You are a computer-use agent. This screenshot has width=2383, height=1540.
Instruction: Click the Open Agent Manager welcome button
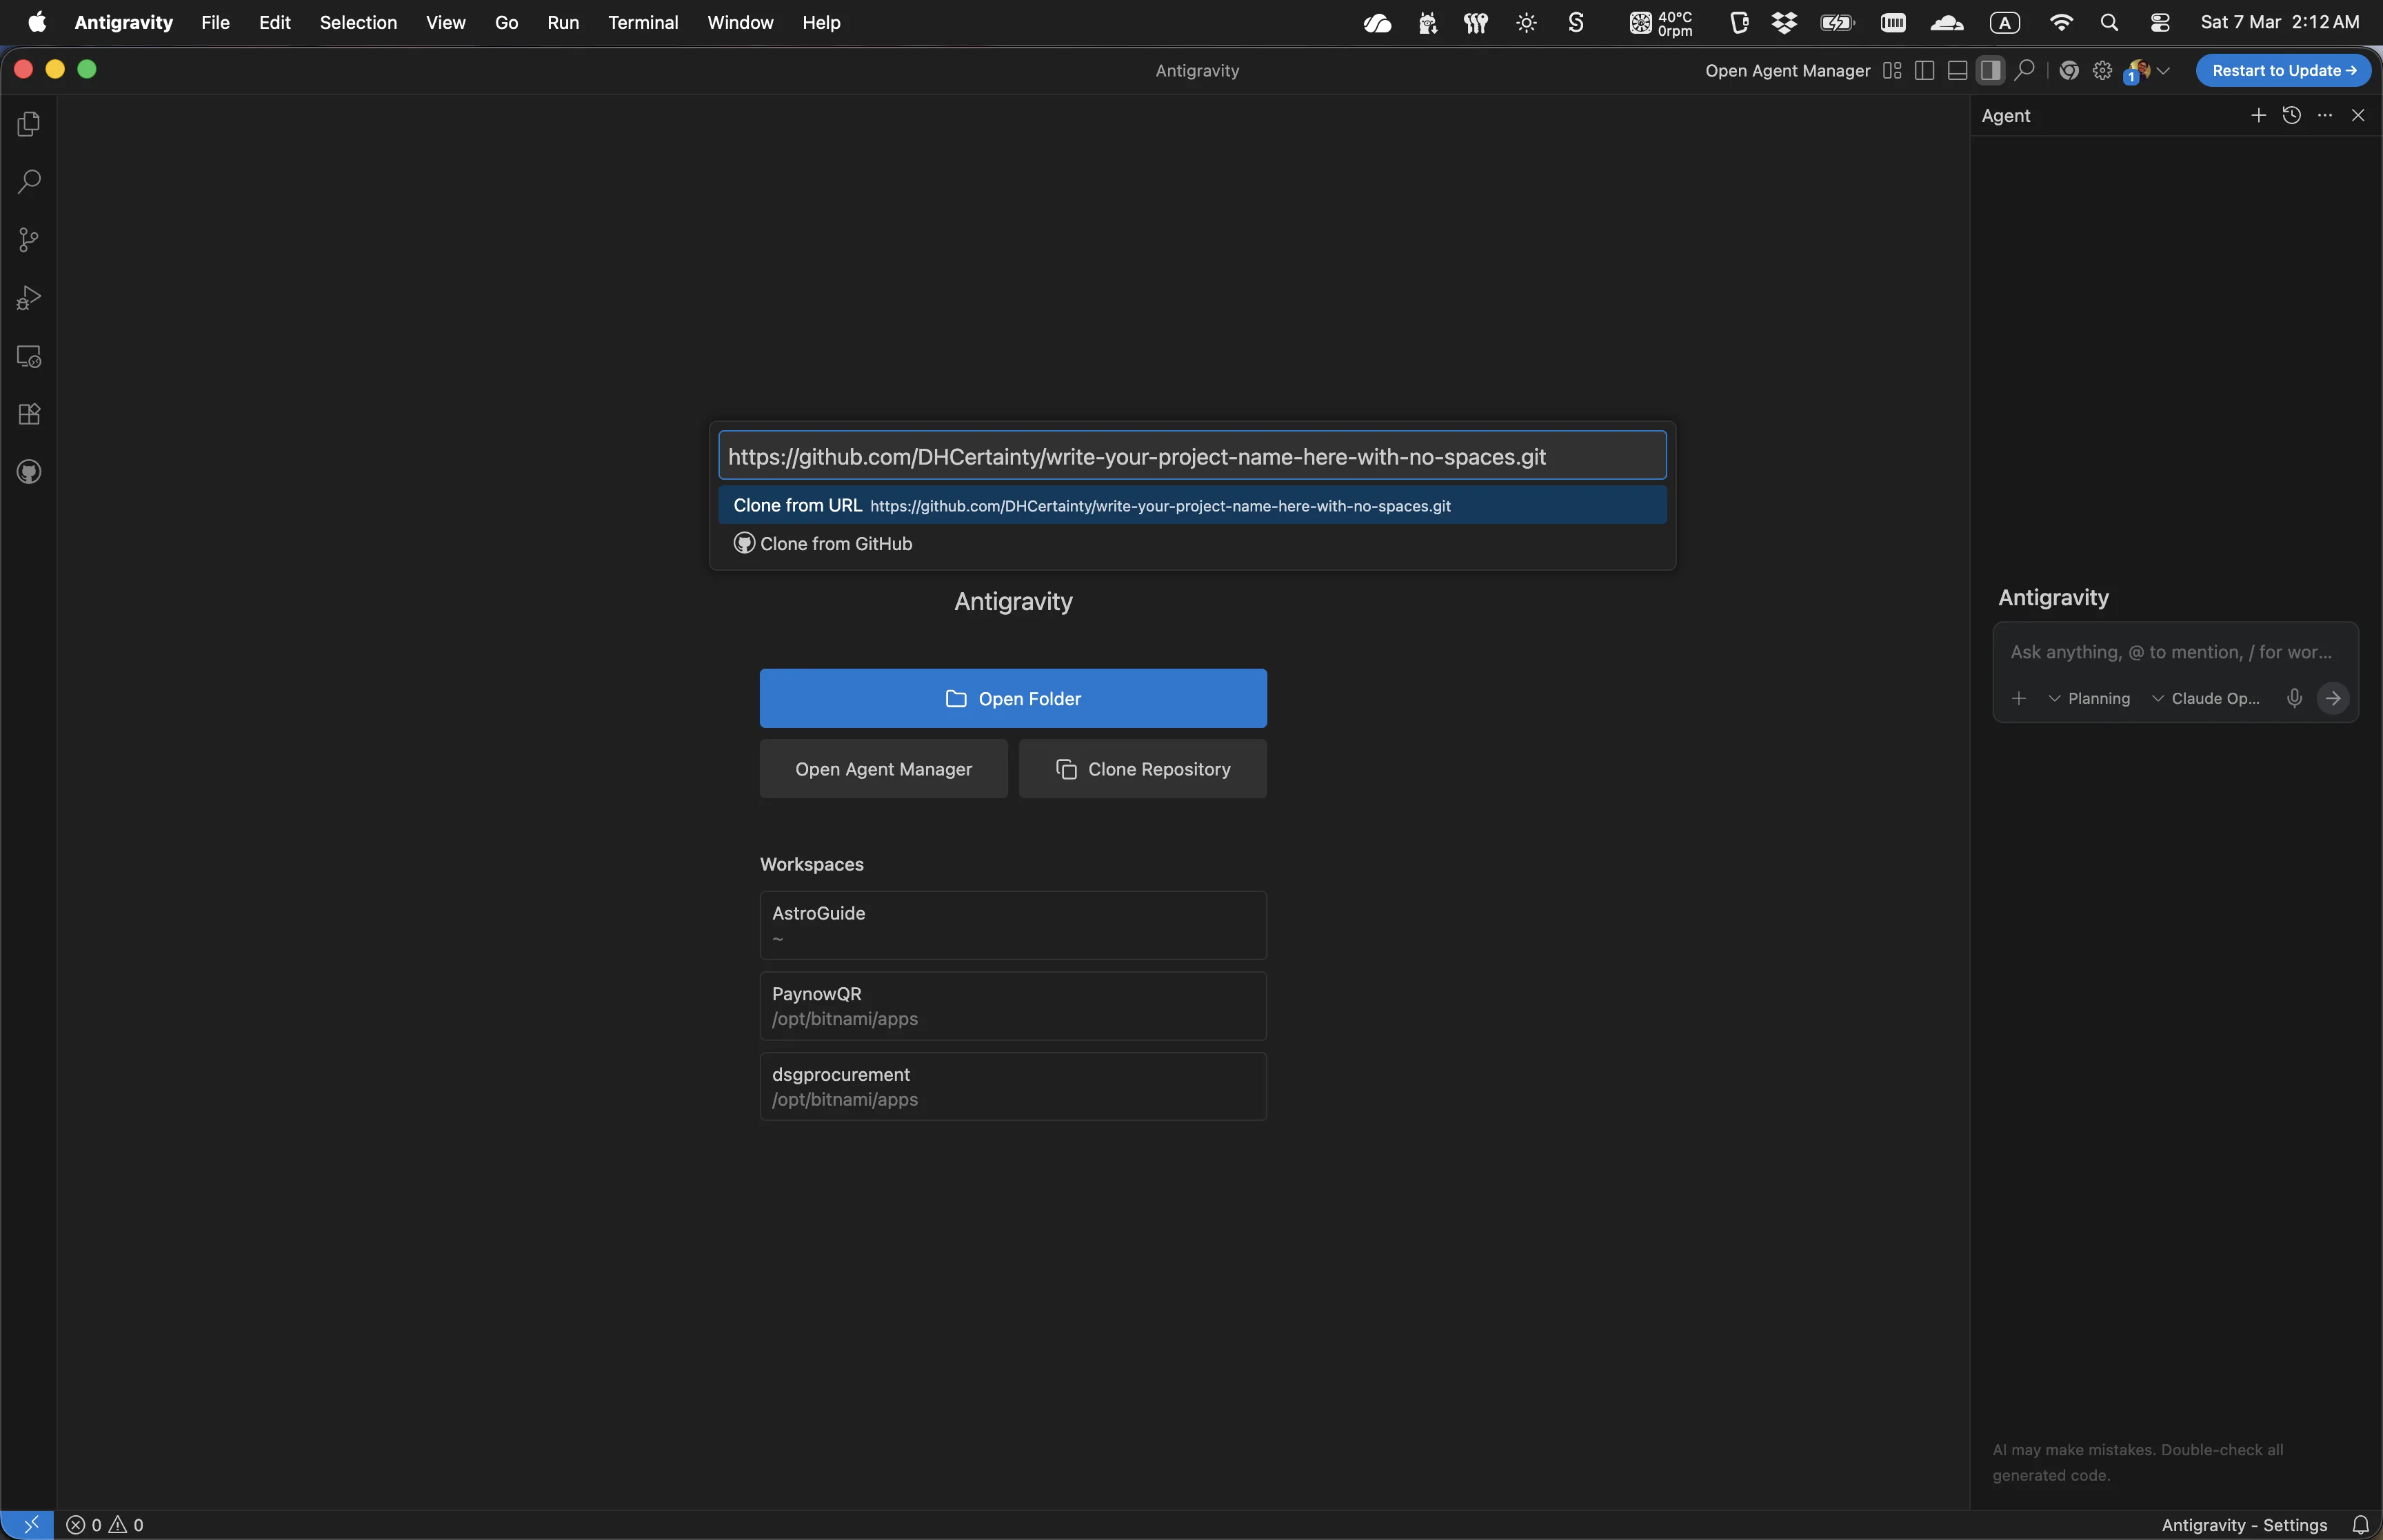pyautogui.click(x=883, y=769)
